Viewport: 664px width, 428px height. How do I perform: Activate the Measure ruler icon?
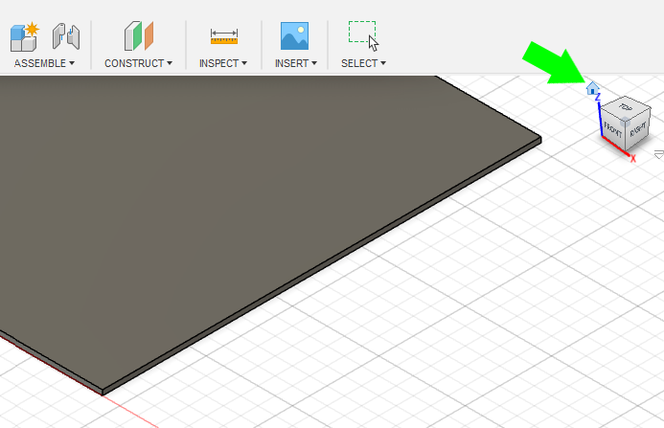[x=223, y=36]
